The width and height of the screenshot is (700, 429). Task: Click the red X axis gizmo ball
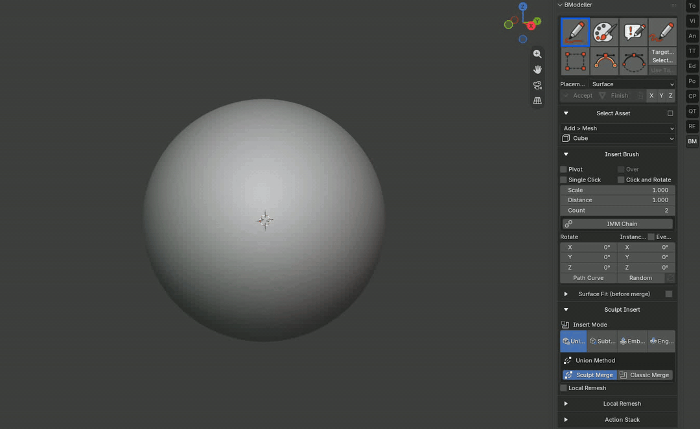point(531,27)
